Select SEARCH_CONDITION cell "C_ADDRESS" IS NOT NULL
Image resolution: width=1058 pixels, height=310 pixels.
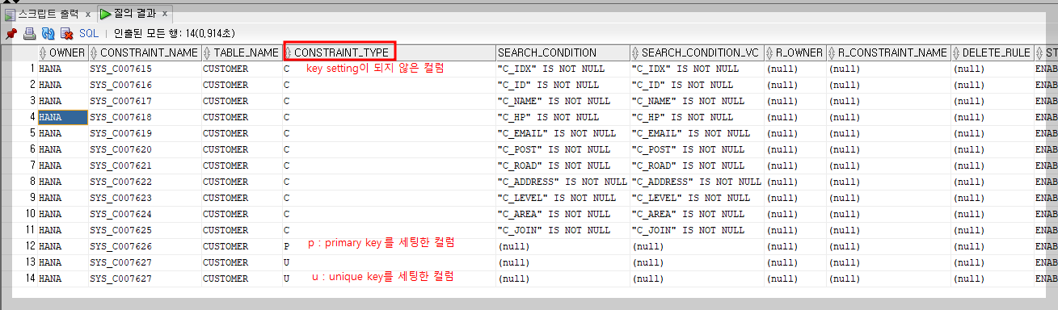pyautogui.click(x=563, y=182)
